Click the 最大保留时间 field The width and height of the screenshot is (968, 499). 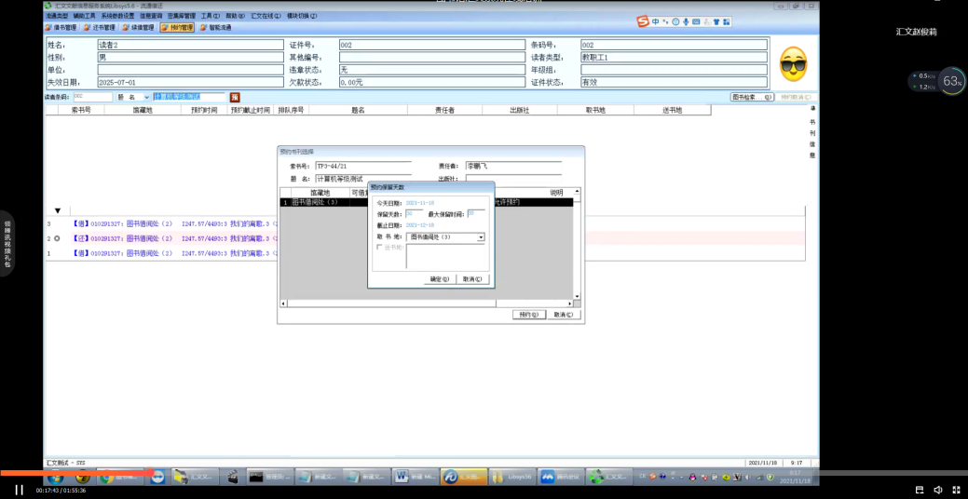pos(476,213)
